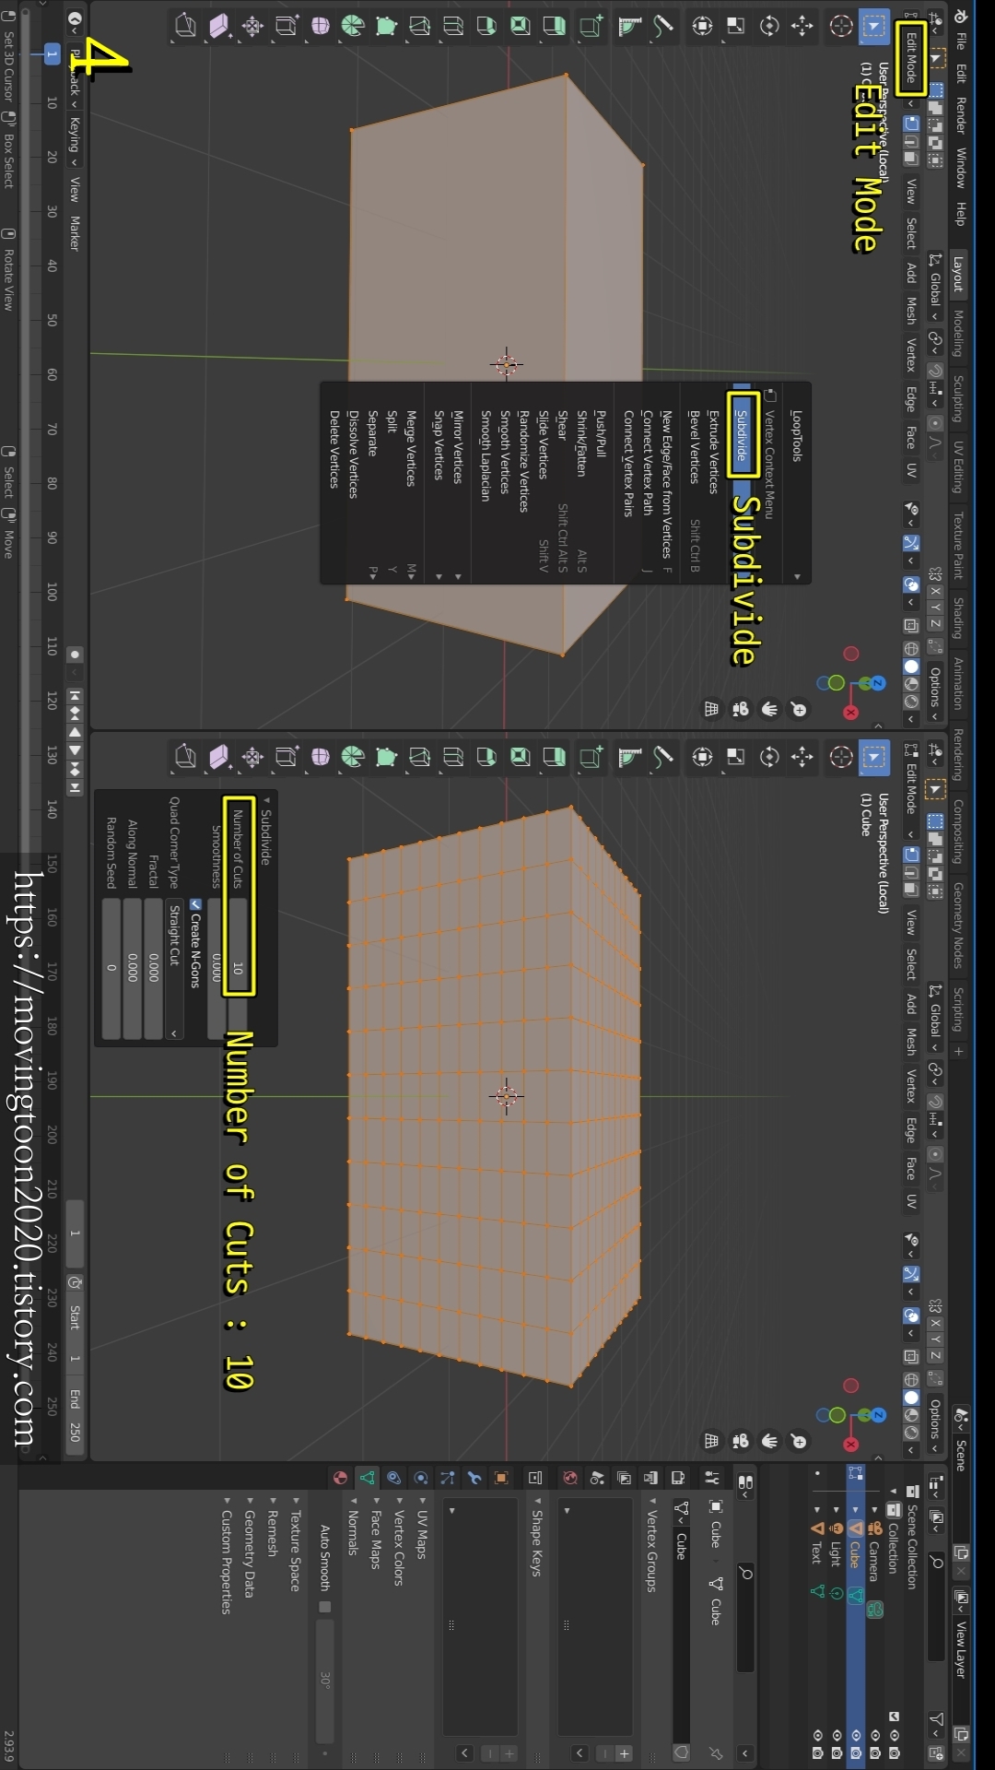This screenshot has width=995, height=1770.
Task: Open the World properties tab
Action: point(570,1478)
